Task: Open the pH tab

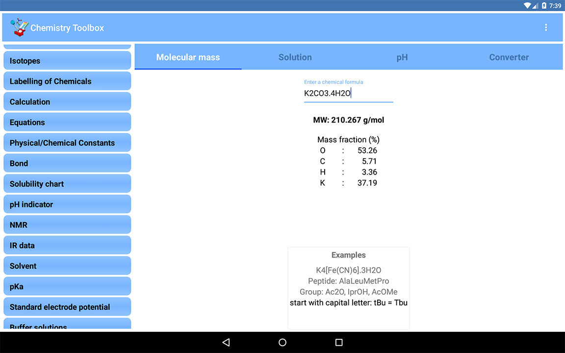Action: pos(402,57)
